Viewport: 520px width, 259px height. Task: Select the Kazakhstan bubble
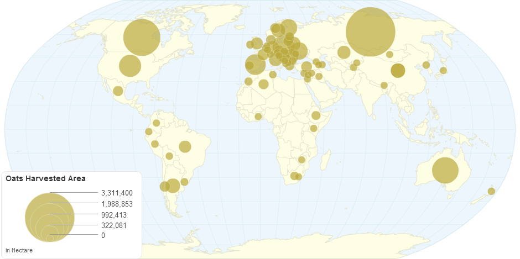click(x=344, y=52)
